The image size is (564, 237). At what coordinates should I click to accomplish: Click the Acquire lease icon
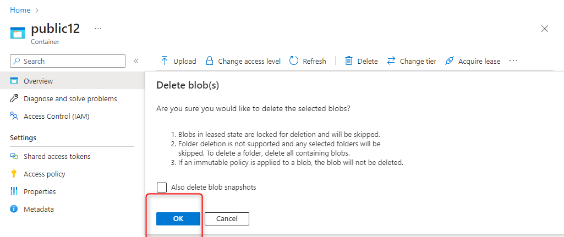click(450, 61)
